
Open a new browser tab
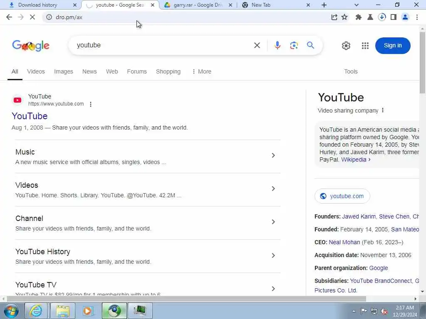(x=324, y=5)
